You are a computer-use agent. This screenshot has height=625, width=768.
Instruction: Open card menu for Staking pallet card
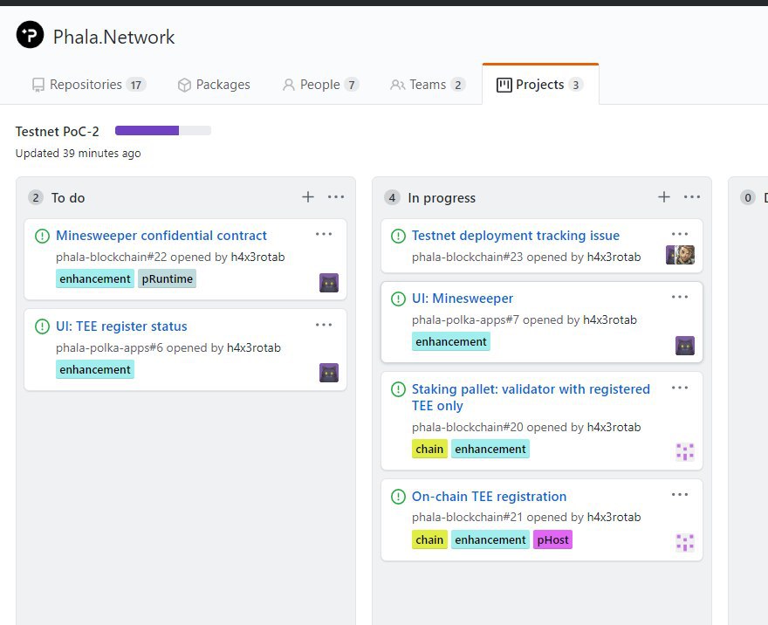(680, 388)
